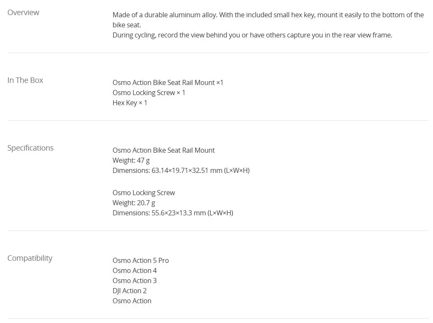Image resolution: width=433 pixels, height=323 pixels.
Task: Select the "Osmo Locking Screw × 1" item
Action: point(149,93)
